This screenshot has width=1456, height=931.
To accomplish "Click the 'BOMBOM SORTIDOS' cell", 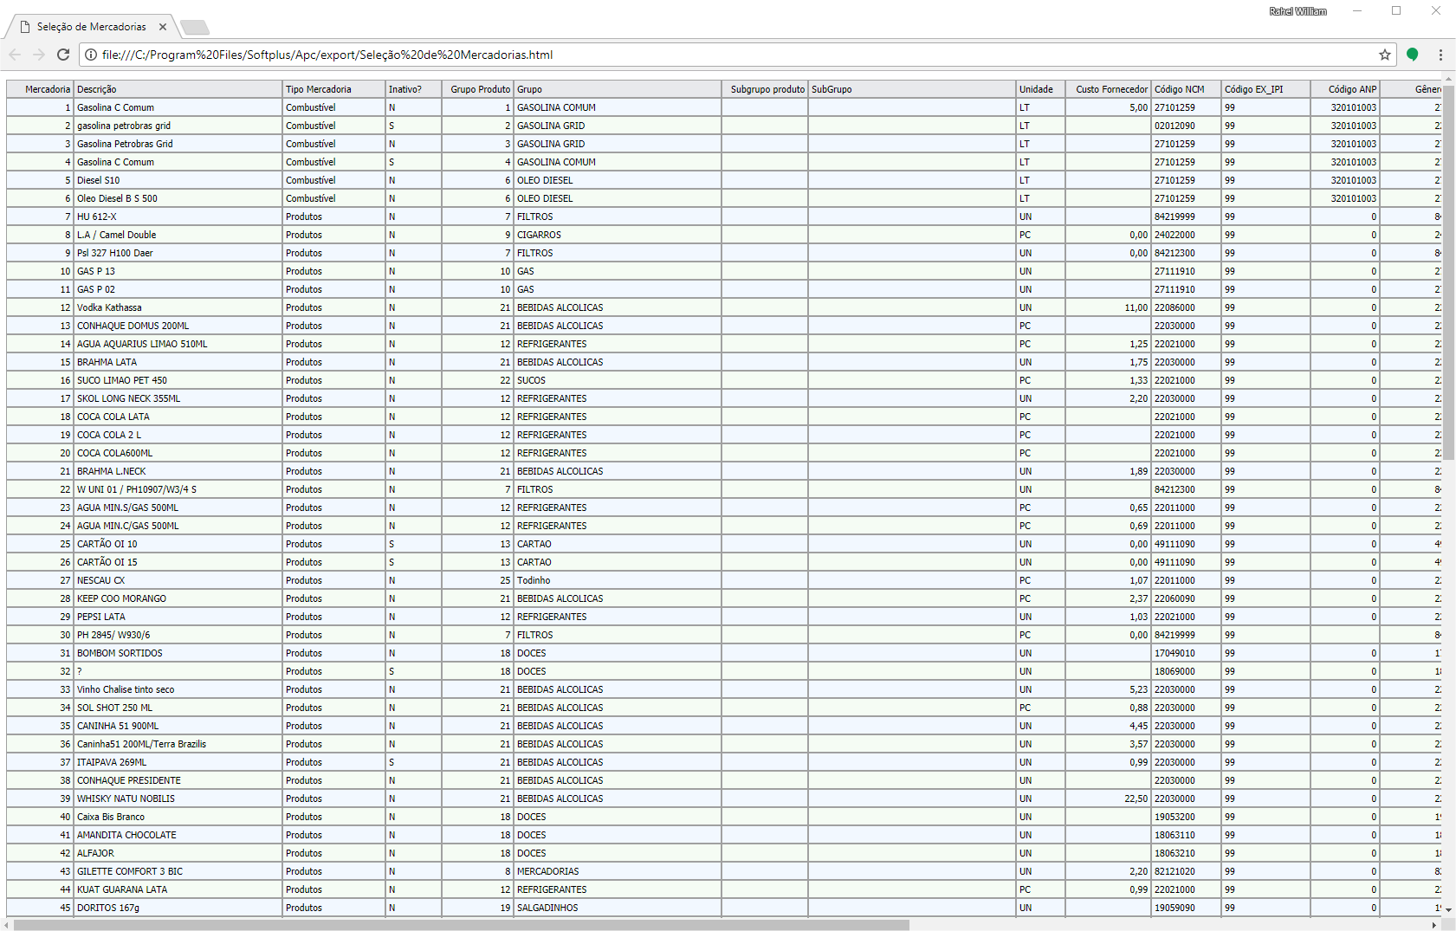I will click(178, 653).
